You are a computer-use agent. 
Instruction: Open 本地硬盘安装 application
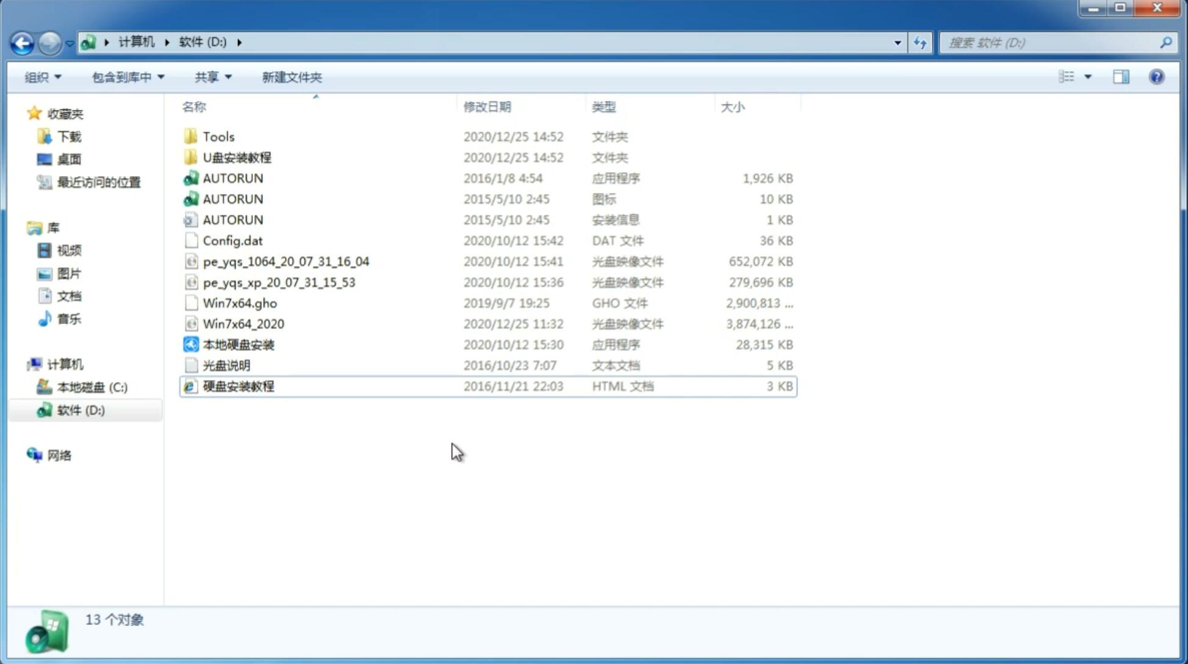[238, 344]
